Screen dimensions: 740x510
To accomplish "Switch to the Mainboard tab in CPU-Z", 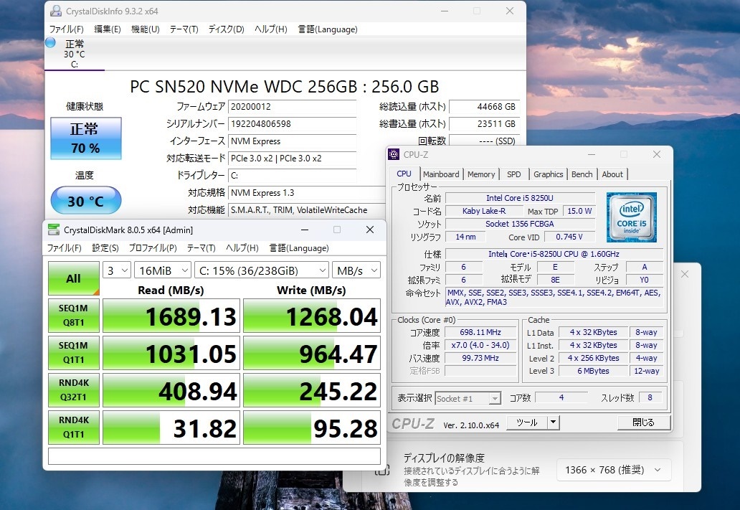I will coord(441,174).
